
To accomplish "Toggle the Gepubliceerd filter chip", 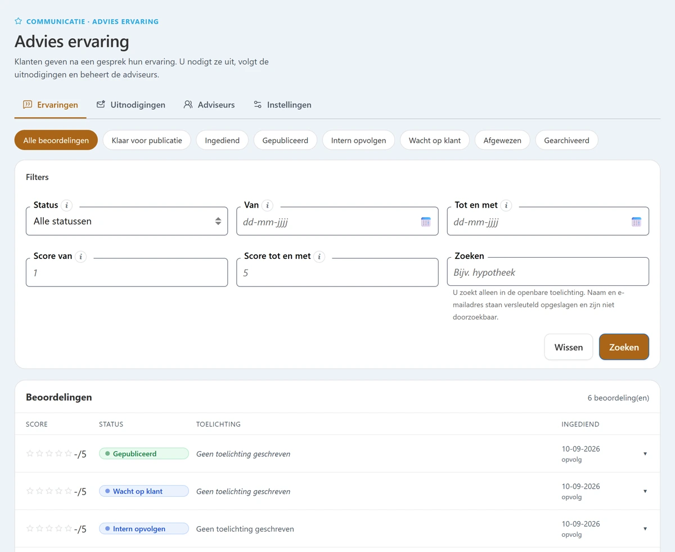I will click(x=285, y=140).
